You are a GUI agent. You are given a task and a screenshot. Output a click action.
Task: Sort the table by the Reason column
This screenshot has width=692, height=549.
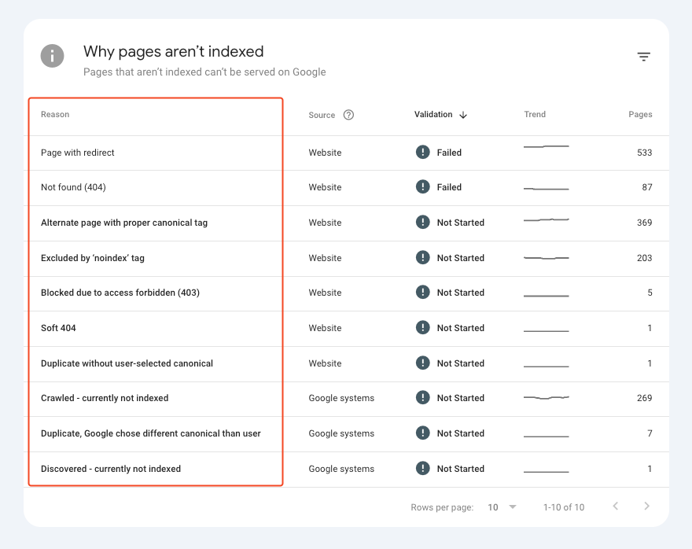tap(55, 115)
